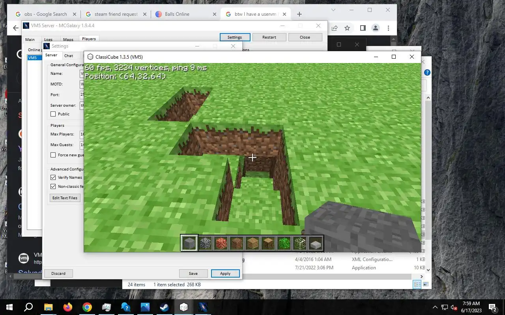
Task: Click the Discard button in Settings
Action: [58, 273]
